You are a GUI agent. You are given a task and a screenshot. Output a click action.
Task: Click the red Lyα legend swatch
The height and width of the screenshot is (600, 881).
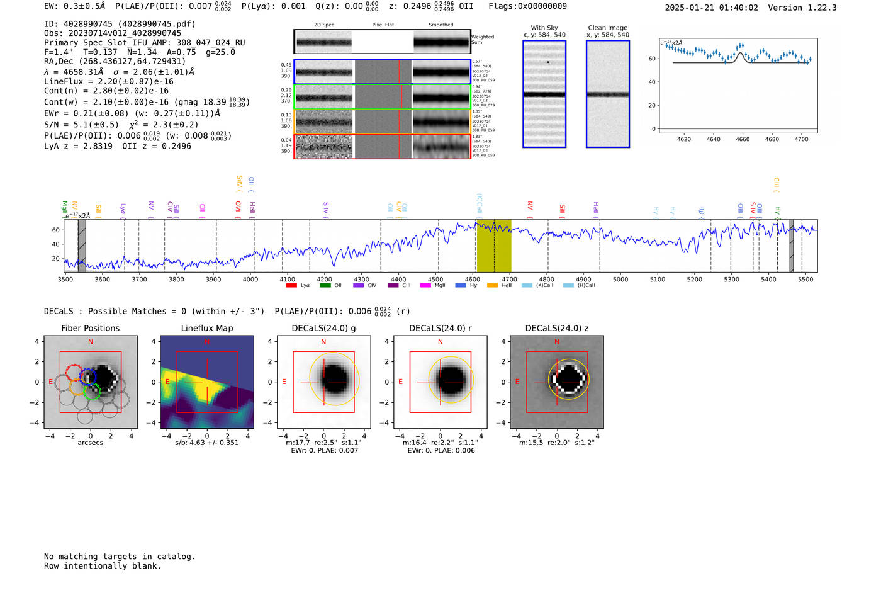tap(291, 285)
